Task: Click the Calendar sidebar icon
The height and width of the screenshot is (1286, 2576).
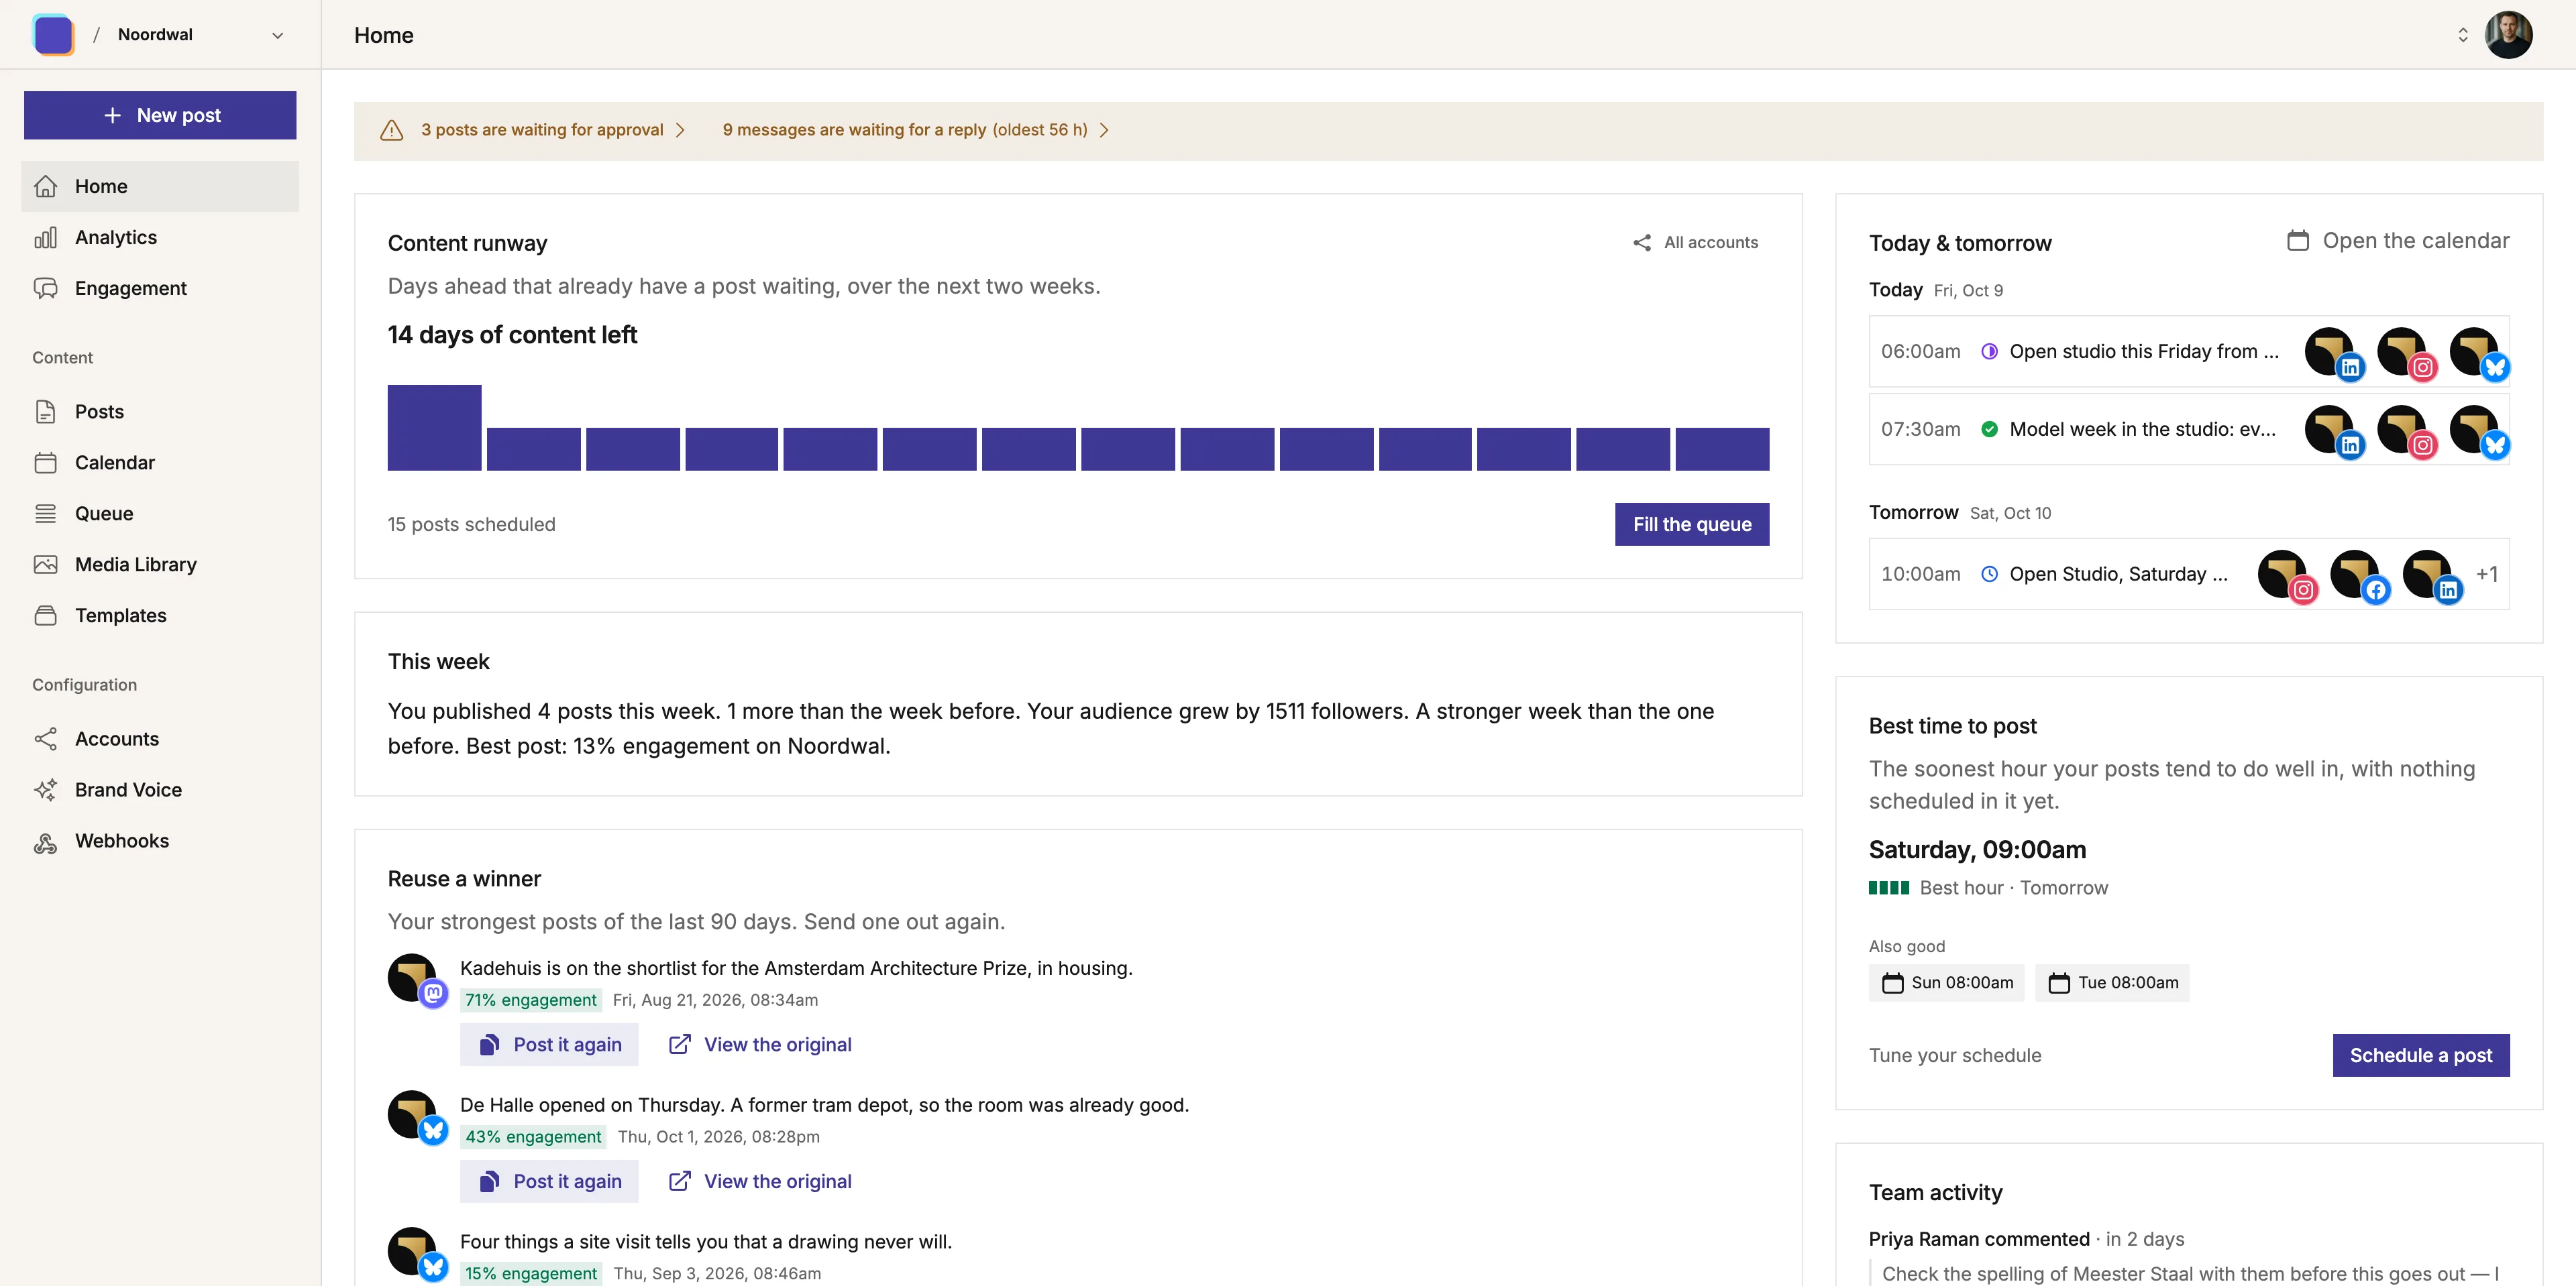Action: point(45,463)
